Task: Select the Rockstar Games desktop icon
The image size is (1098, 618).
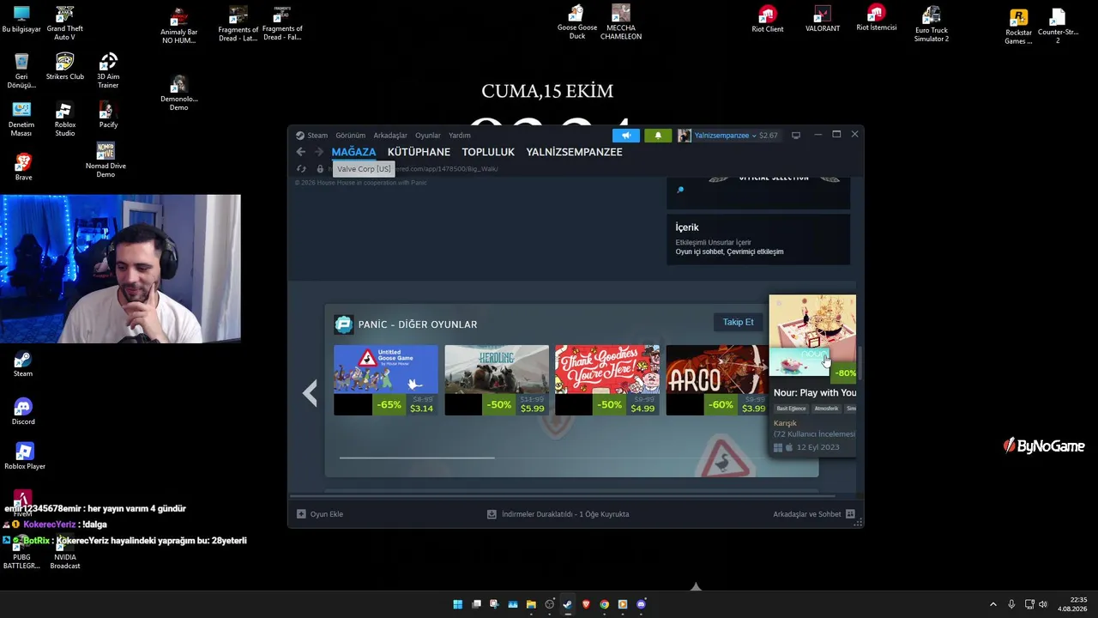Action: click(x=1018, y=27)
